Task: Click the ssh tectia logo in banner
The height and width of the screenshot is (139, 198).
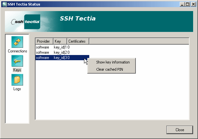Action: point(26,21)
